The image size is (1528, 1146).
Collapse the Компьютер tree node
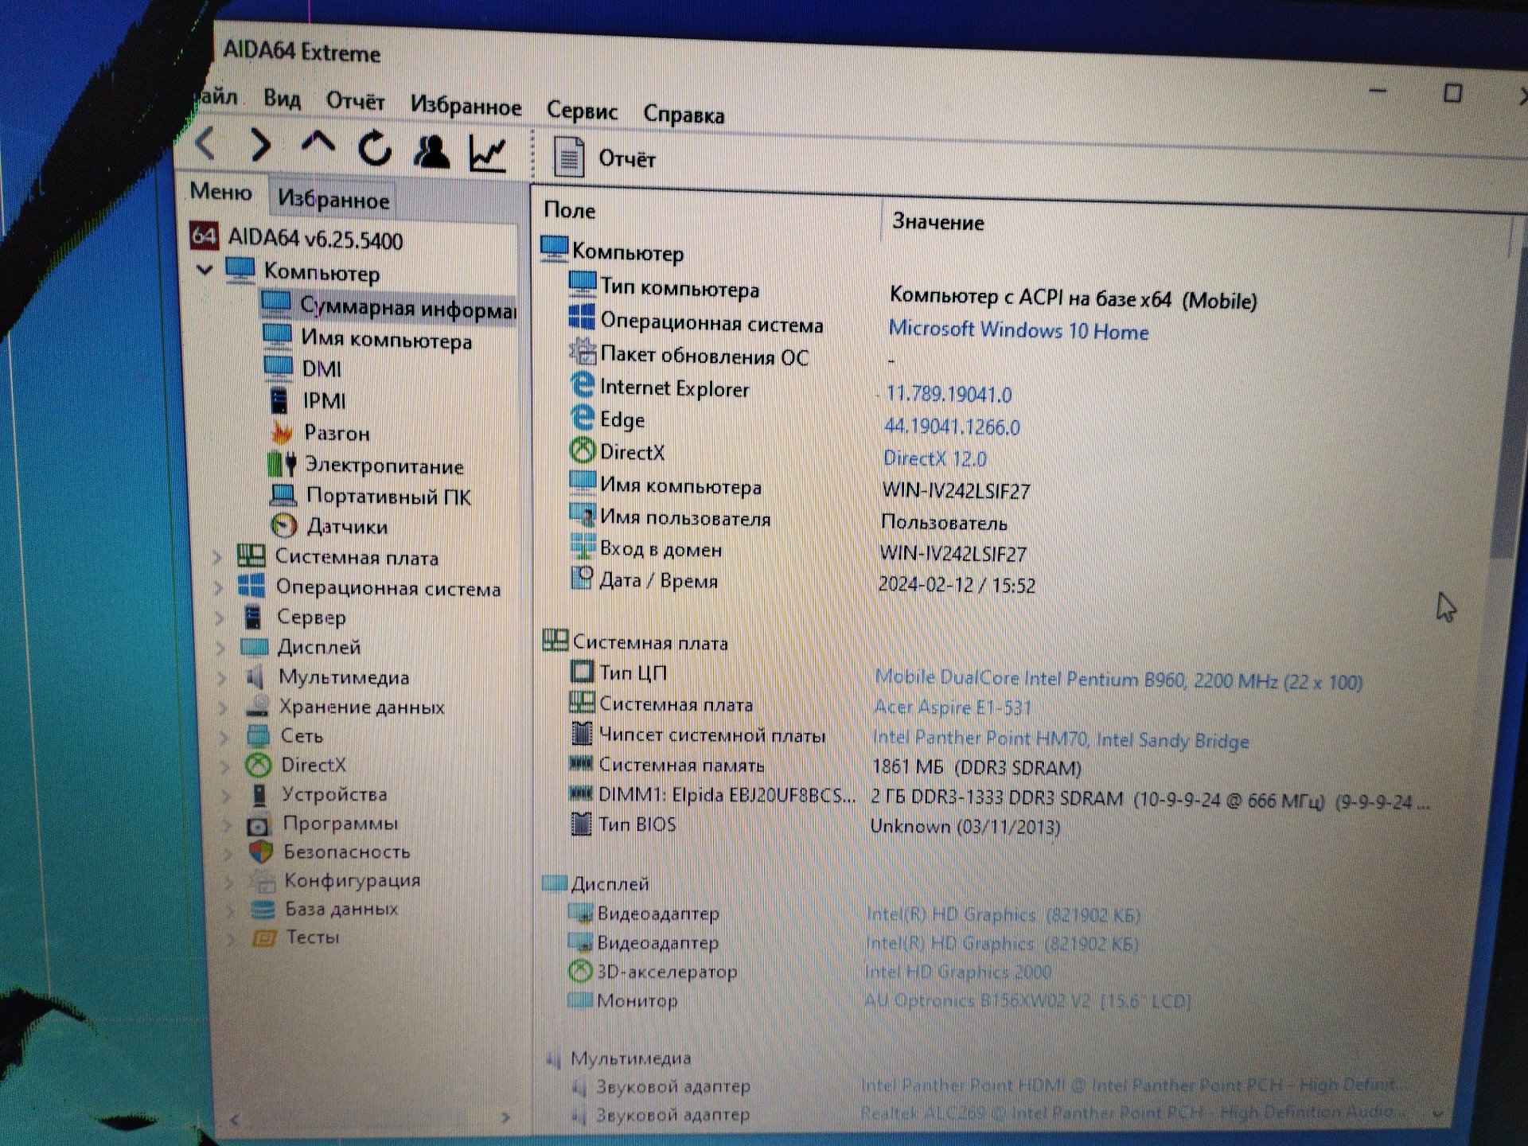[x=205, y=270]
